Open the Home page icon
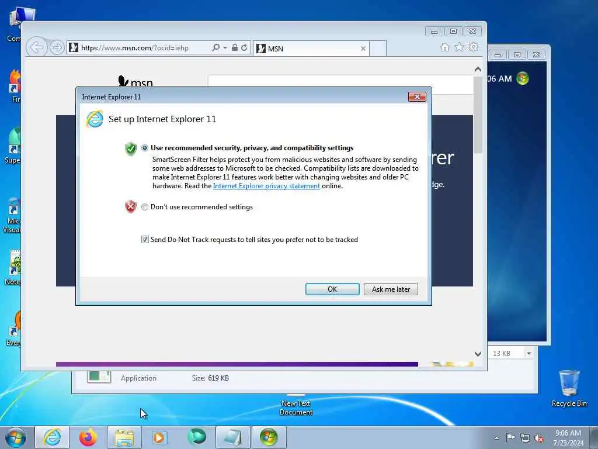Viewport: 598px width, 449px height. (x=444, y=47)
